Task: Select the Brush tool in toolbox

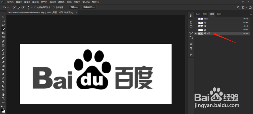Action: point(3,50)
